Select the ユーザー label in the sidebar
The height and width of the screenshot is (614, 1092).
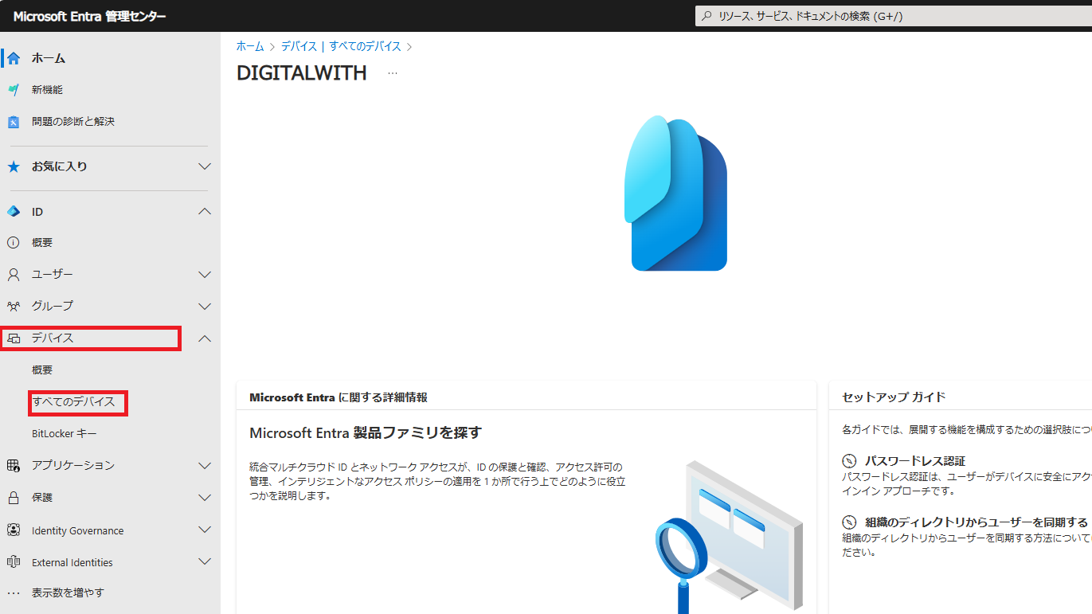53,275
